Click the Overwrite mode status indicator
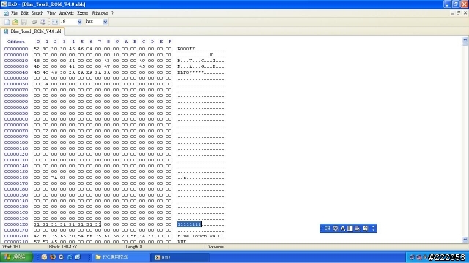Viewport: 469px width, 263px height. (x=215, y=247)
